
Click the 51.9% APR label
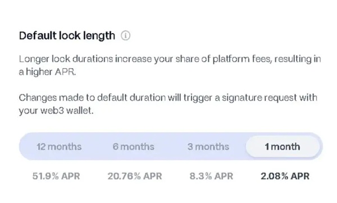(x=56, y=176)
